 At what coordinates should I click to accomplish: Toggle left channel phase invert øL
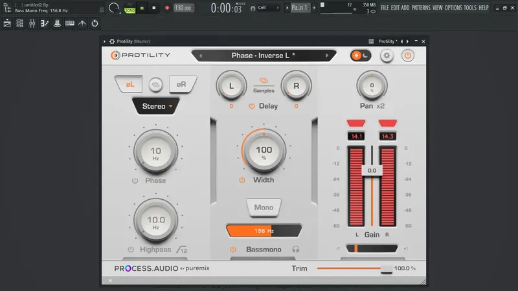(x=129, y=84)
